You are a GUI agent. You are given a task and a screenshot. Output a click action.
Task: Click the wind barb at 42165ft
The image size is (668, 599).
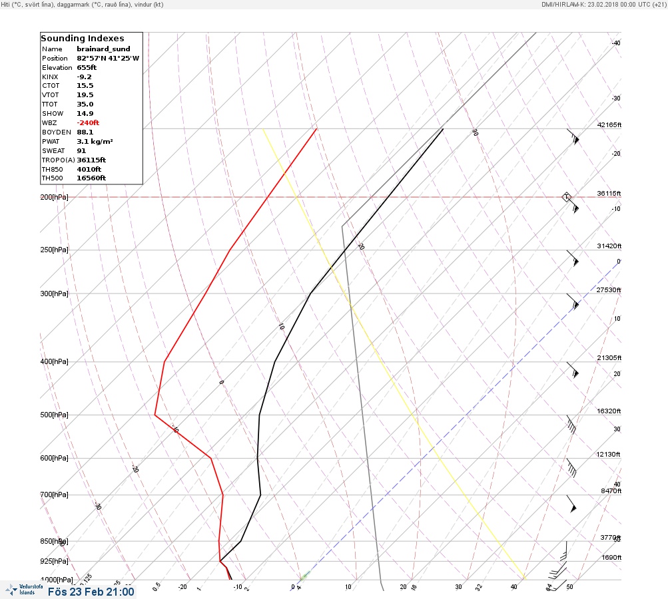coord(573,136)
